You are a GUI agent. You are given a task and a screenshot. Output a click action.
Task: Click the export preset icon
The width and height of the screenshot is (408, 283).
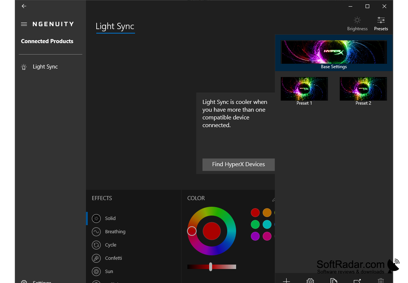click(357, 280)
